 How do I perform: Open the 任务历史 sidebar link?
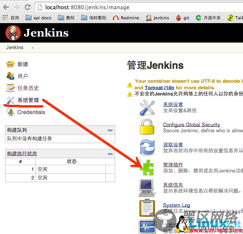(x=28, y=88)
